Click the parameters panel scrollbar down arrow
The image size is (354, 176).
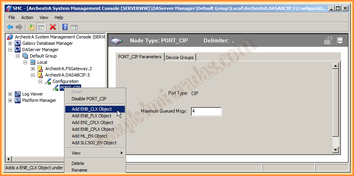tap(335, 150)
